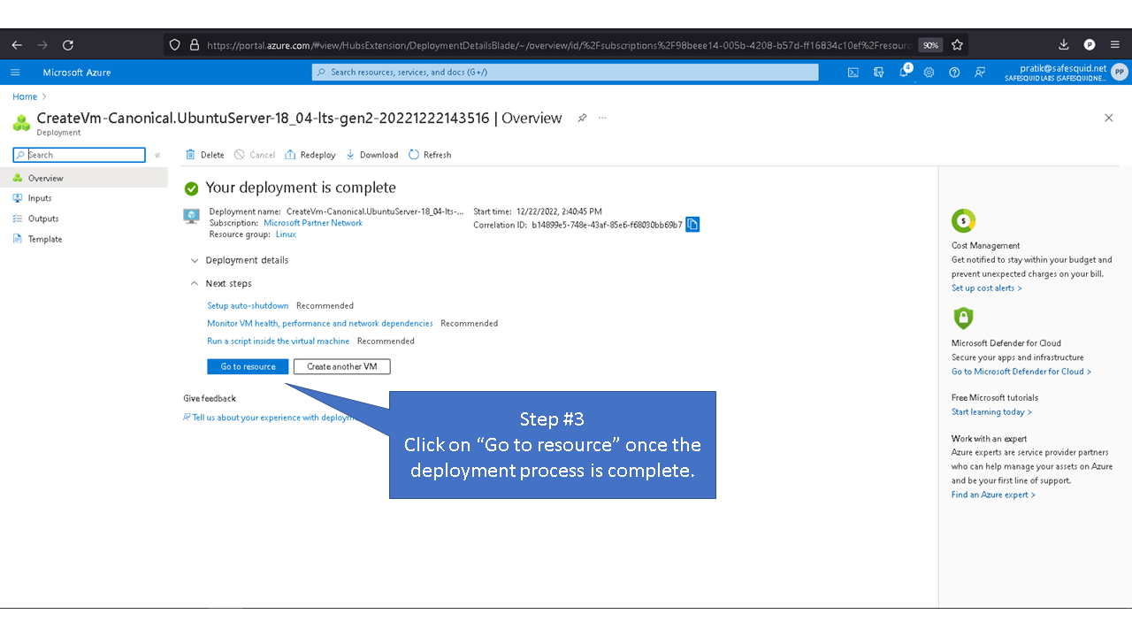Open the Firefox account profile icon

(x=1090, y=45)
